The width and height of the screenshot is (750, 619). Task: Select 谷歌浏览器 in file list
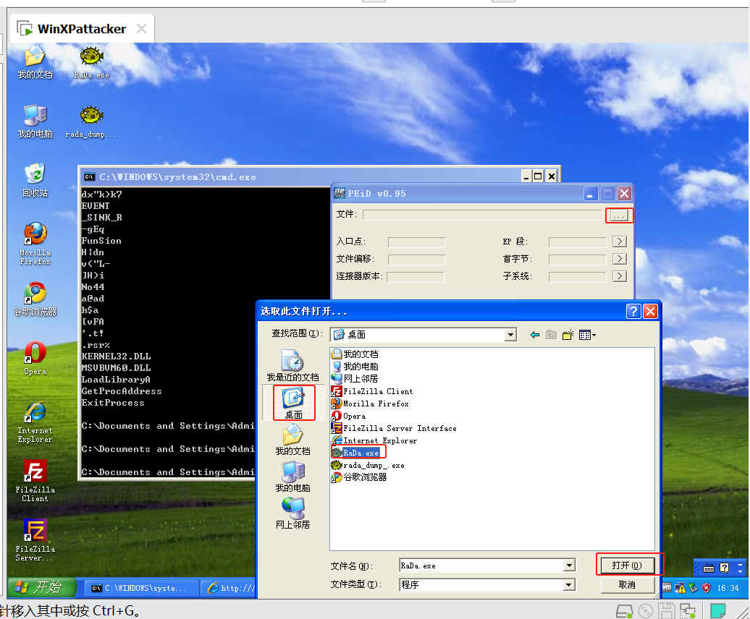(360, 477)
